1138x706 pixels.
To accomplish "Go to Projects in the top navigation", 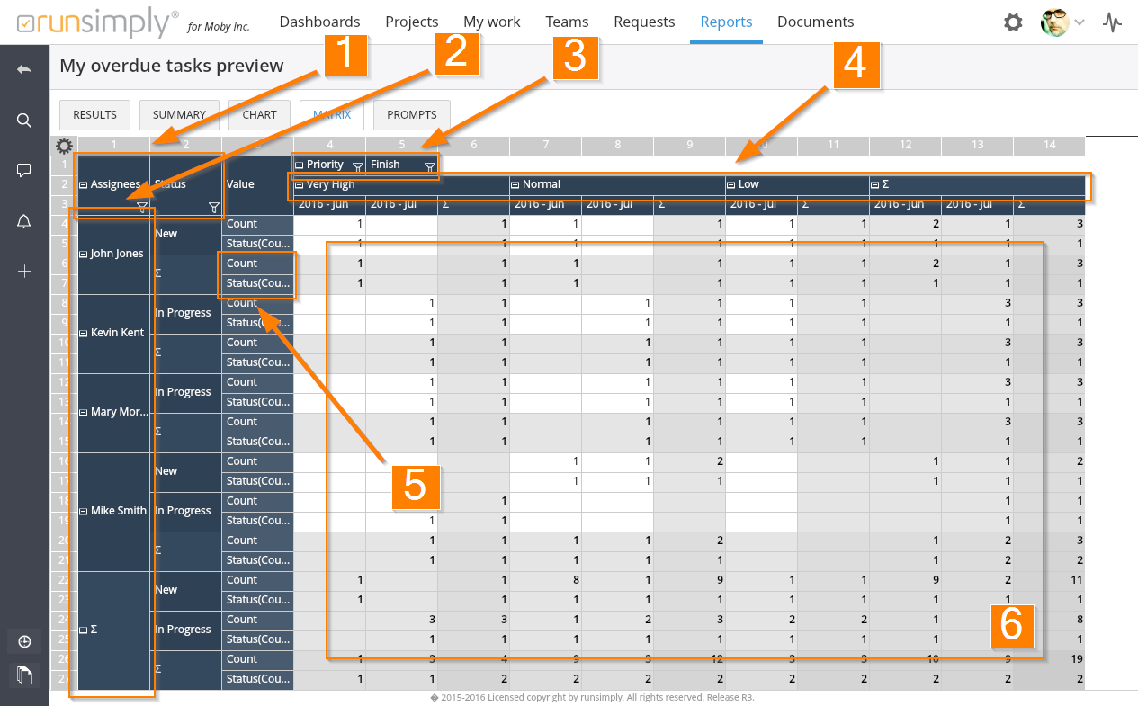I will (411, 22).
